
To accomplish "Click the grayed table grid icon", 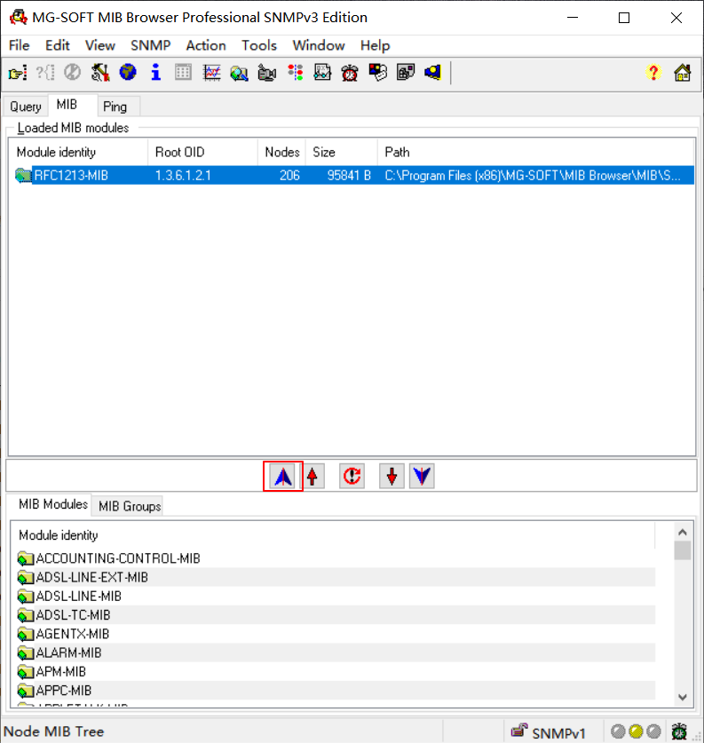I will [183, 73].
